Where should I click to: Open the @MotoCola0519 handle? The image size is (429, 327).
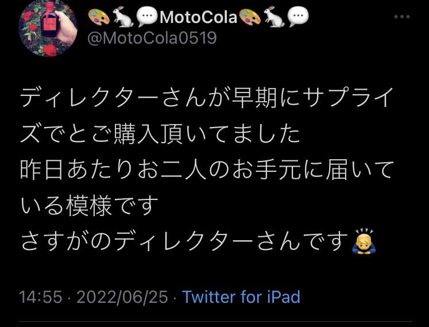pyautogui.click(x=152, y=38)
